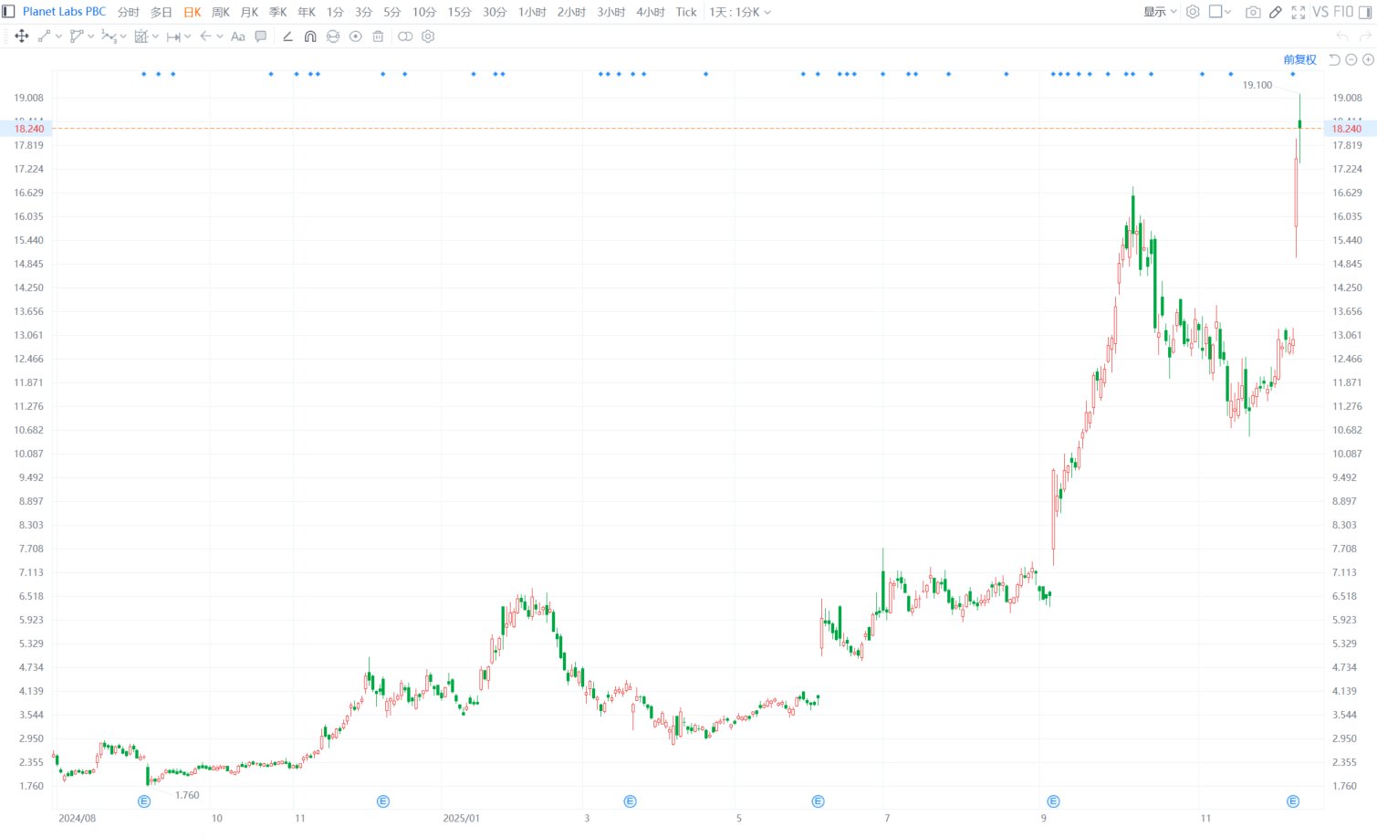Image resolution: width=1377 pixels, height=837 pixels.
Task: Click the last earnings E marker at right
Action: 1293,801
